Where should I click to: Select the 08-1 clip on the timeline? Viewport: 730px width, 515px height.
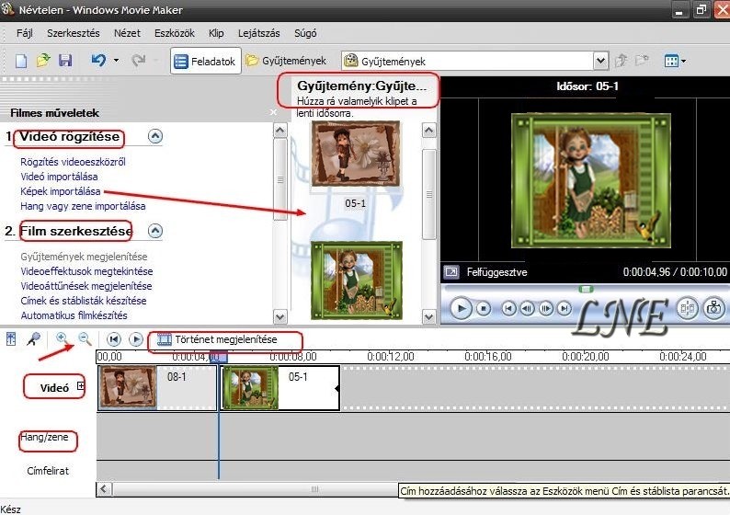click(x=157, y=388)
